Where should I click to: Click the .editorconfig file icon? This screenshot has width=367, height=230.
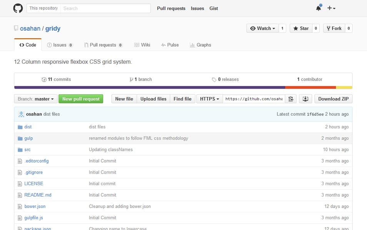tap(20, 161)
